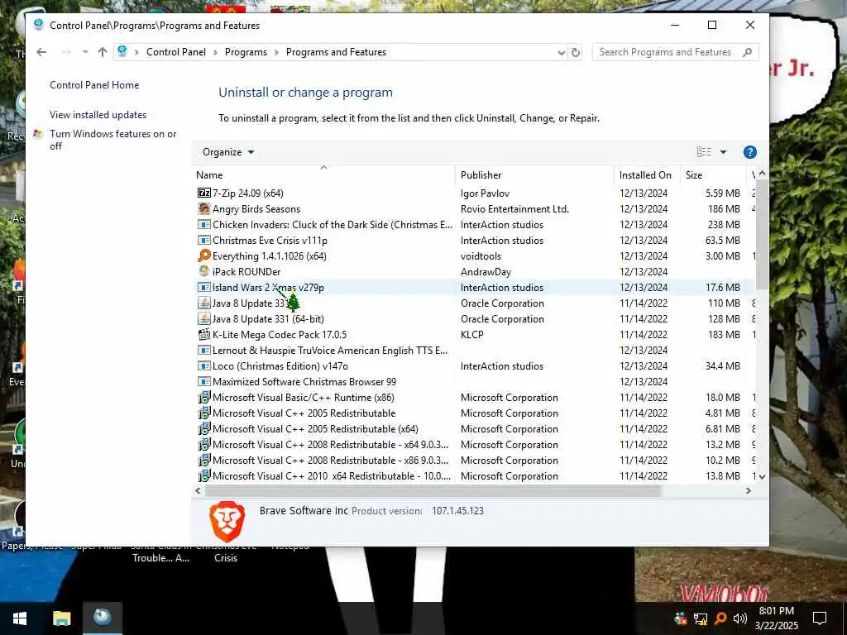Click the Igor Pavlov publisher cell
Screen dimensions: 847x635
coord(485,193)
